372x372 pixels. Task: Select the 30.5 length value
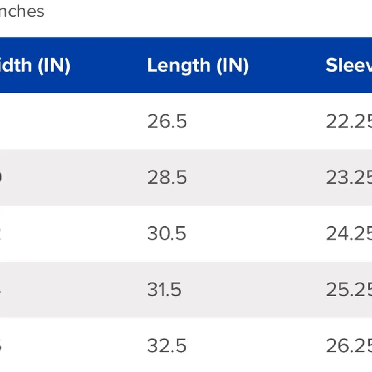(167, 233)
